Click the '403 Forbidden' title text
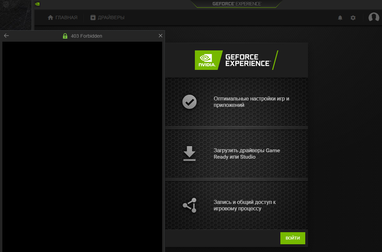Viewport: 382px width, 252px height. coord(86,36)
